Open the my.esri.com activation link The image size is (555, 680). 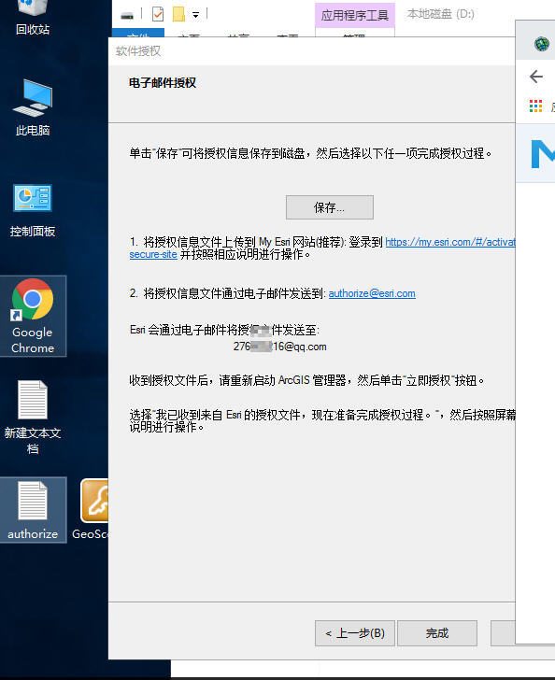coord(450,242)
